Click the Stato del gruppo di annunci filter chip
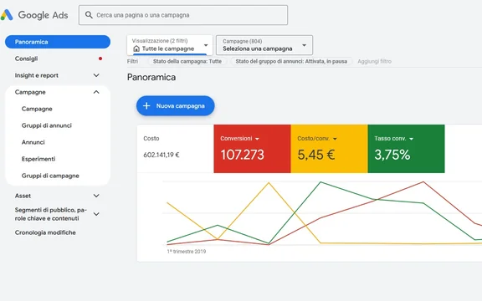 coord(291,61)
